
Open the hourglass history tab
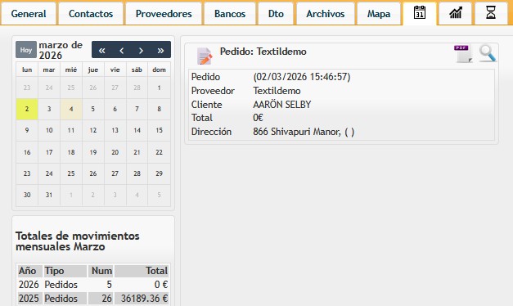491,13
